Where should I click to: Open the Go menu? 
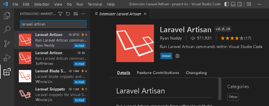click(x=69, y=4)
